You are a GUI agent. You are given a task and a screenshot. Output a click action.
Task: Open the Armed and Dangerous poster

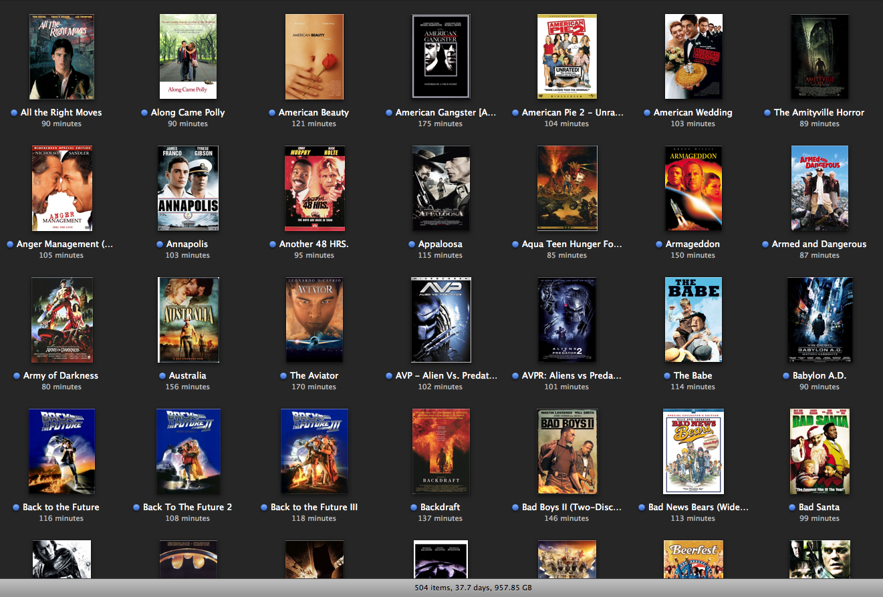coord(819,188)
